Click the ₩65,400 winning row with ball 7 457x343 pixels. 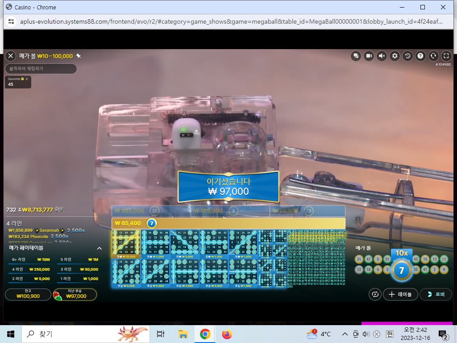coord(228,223)
